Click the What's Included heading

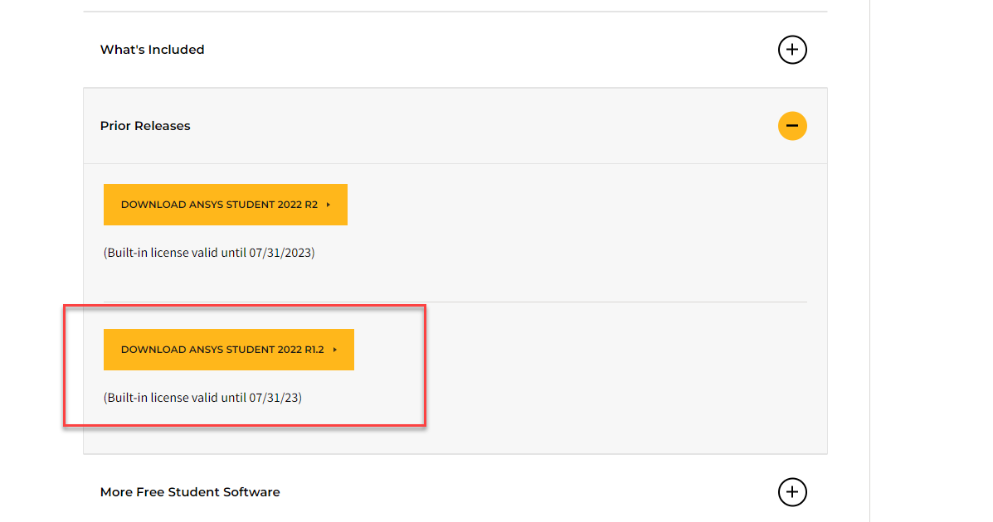152,50
